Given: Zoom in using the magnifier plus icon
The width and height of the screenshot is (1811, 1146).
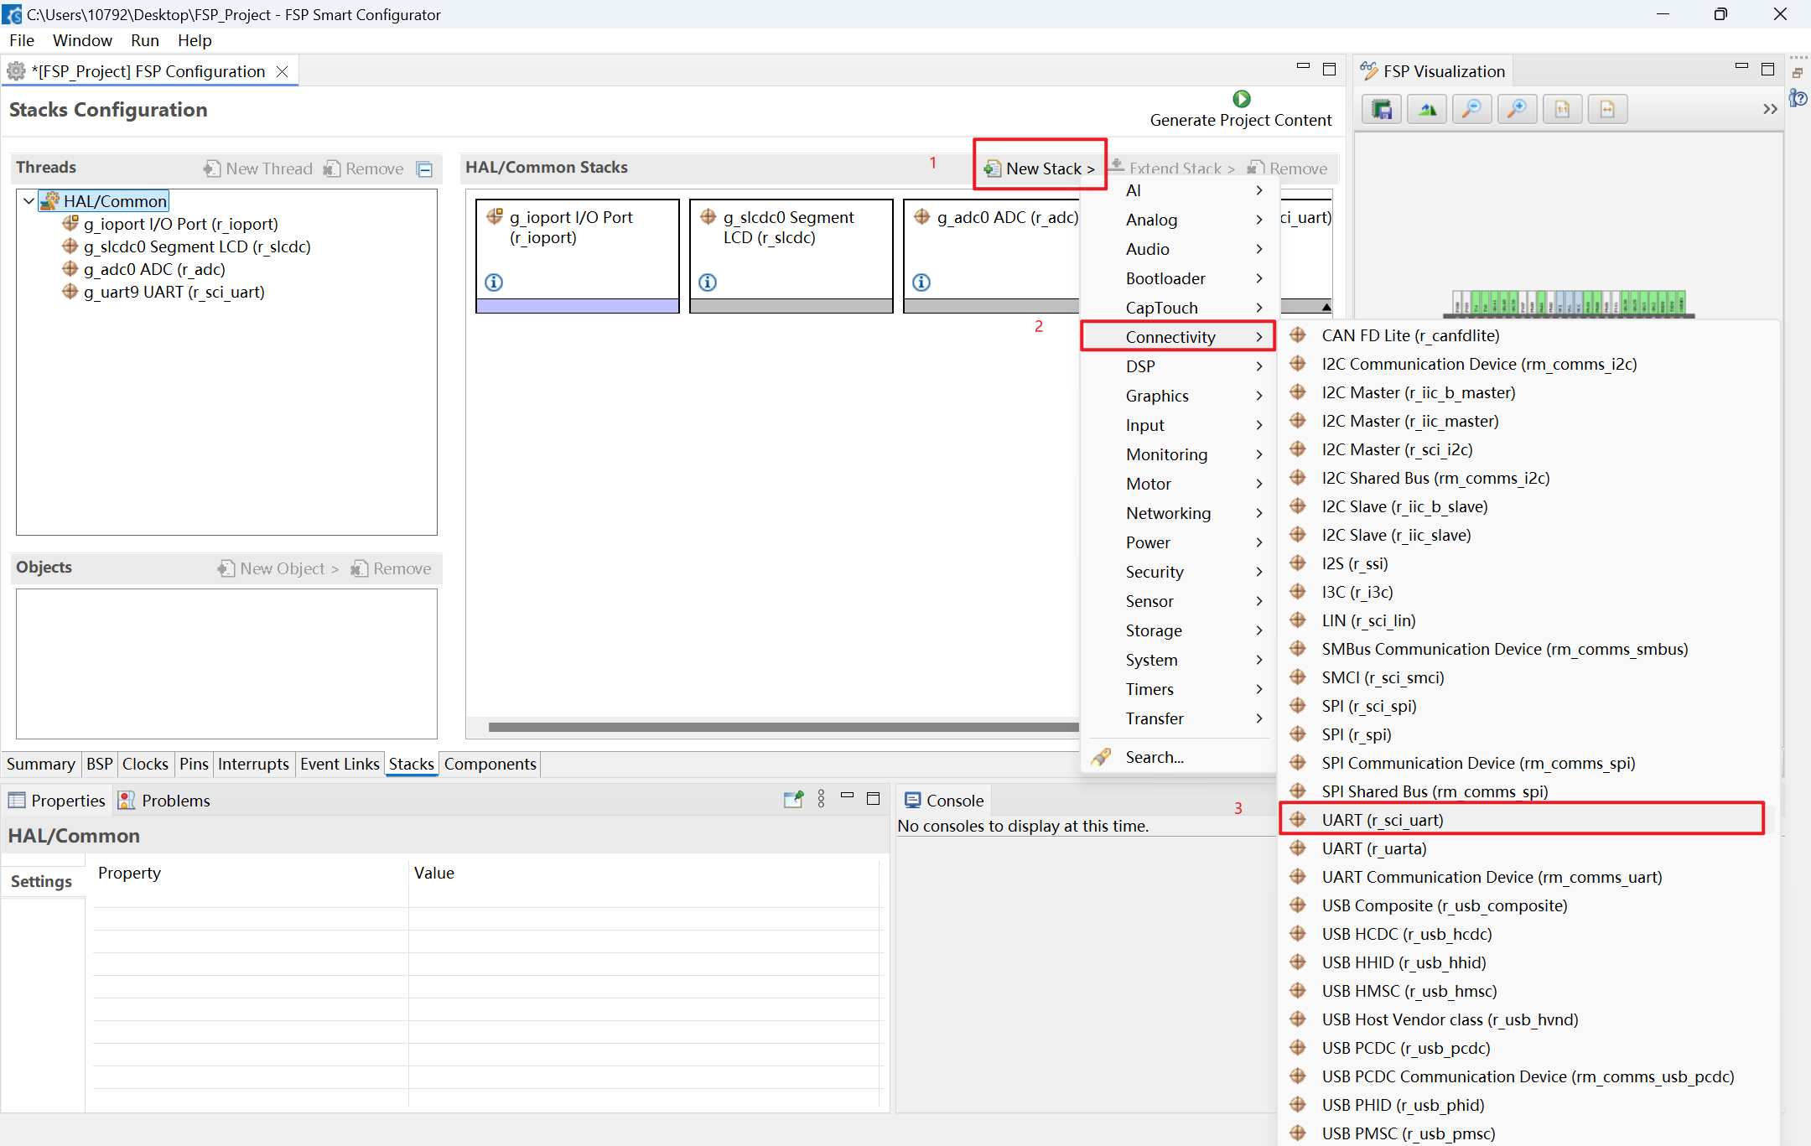Looking at the screenshot, I should click(1517, 109).
